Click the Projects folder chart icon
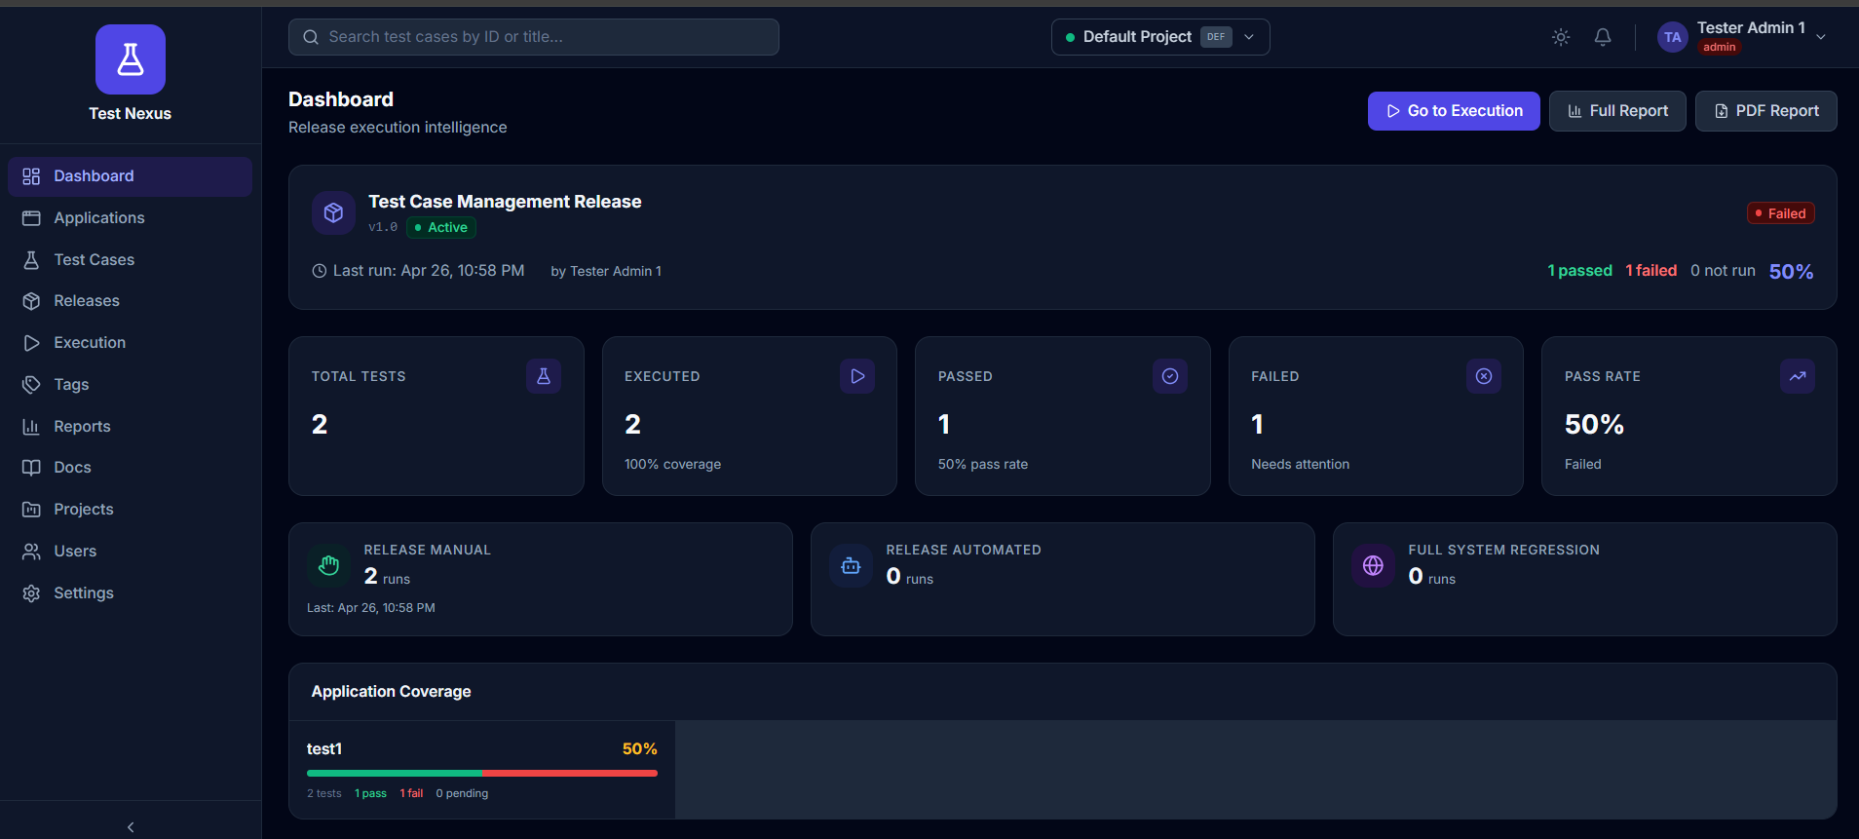The width and height of the screenshot is (1859, 839). (x=31, y=510)
